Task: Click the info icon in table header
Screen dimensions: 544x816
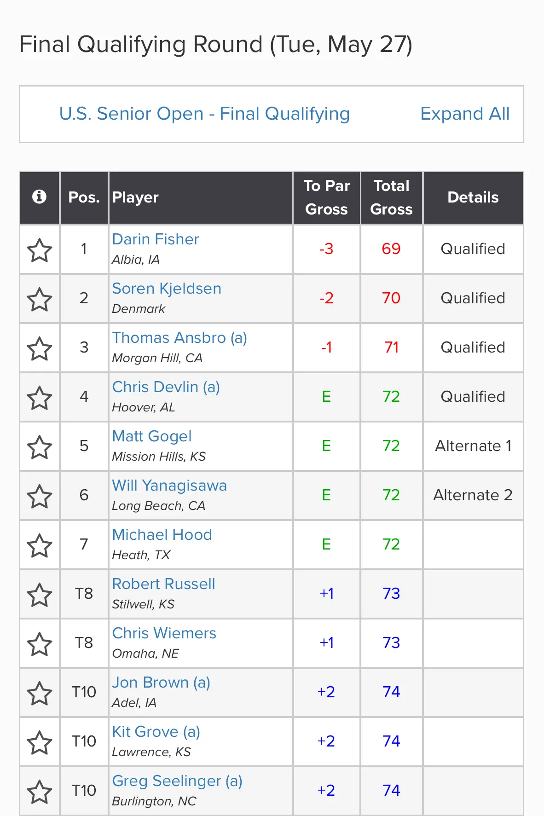Action: (x=39, y=197)
